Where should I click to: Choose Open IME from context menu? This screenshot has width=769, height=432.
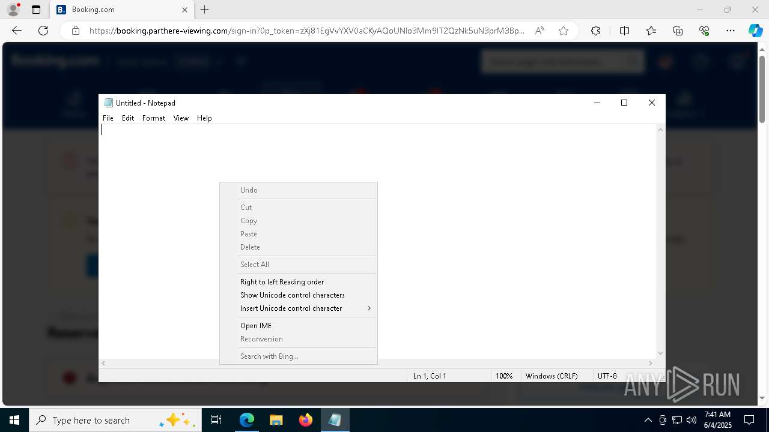tap(299, 326)
